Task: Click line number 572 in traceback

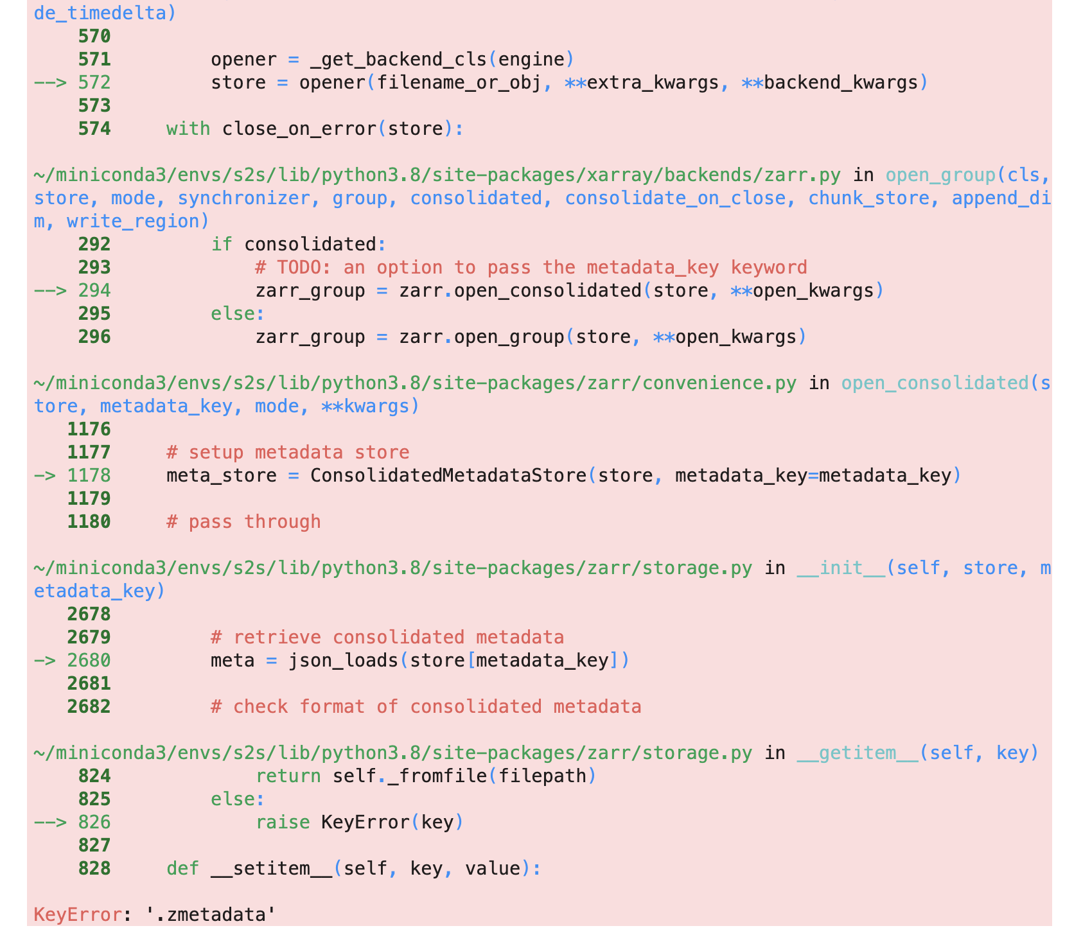Action: [94, 82]
